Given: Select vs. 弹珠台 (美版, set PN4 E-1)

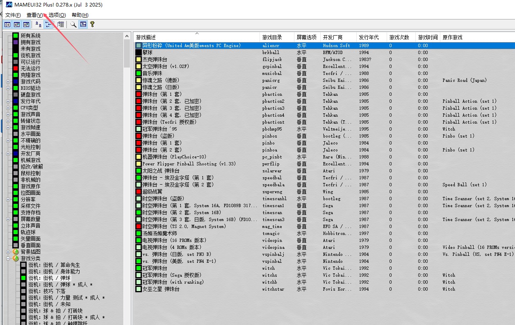Looking at the screenshot, I should tap(324, 261).
